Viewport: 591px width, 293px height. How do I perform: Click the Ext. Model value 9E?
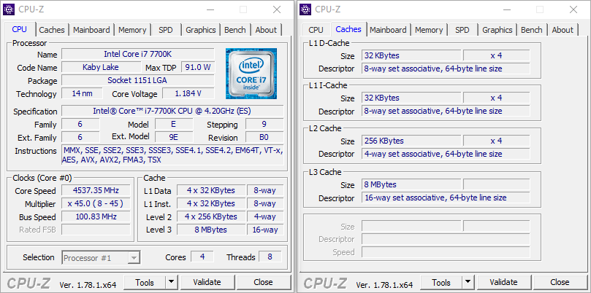coord(174,137)
